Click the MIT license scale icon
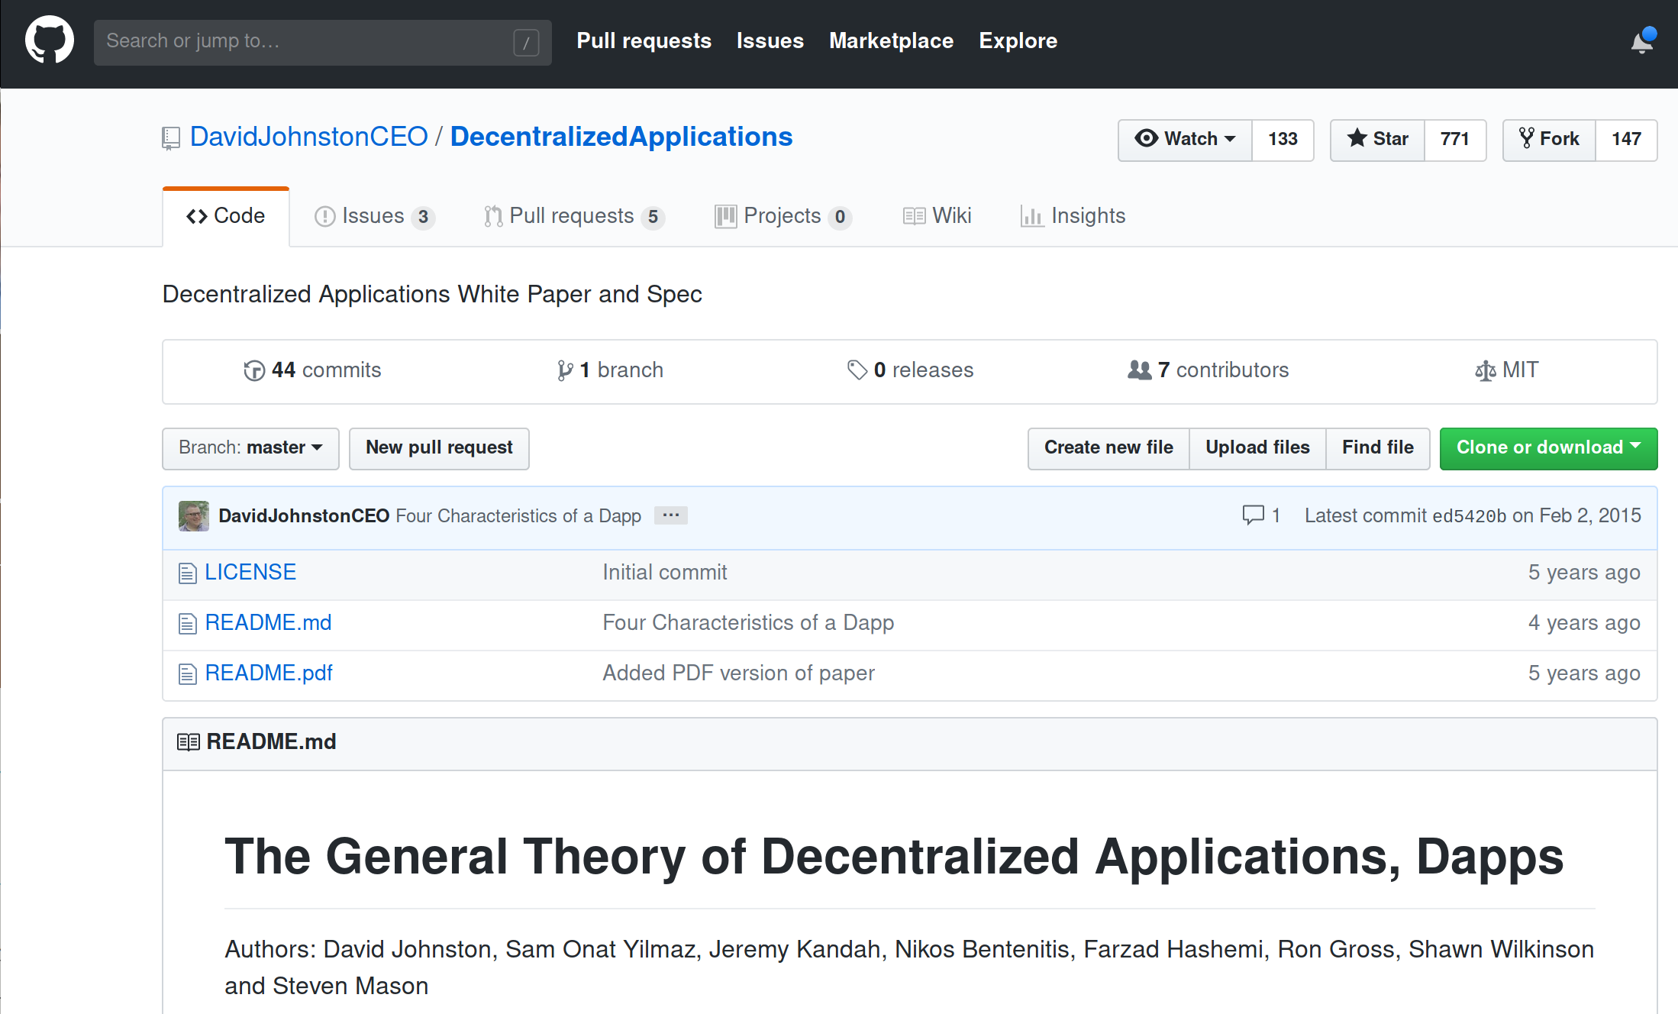The height and width of the screenshot is (1014, 1678). pyautogui.click(x=1485, y=371)
